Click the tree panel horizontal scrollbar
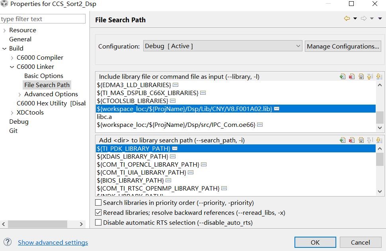Image resolution: width=386 pixels, height=251 pixels. [x=40, y=224]
